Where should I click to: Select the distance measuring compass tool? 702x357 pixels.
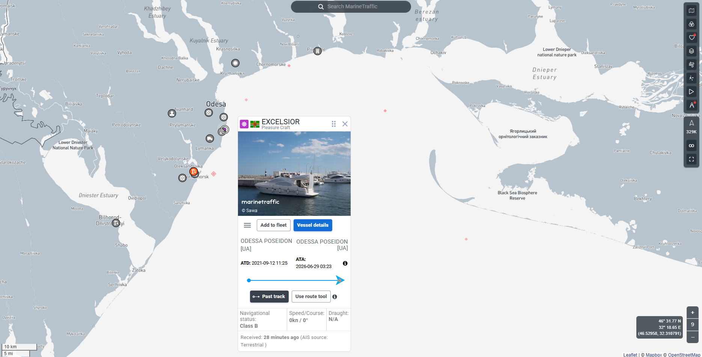tap(691, 105)
